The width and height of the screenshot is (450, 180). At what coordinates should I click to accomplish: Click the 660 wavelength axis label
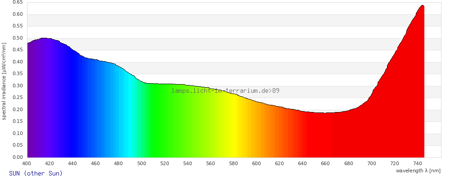point(325,163)
